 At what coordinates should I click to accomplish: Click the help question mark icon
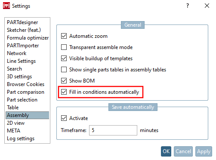[188, 6]
